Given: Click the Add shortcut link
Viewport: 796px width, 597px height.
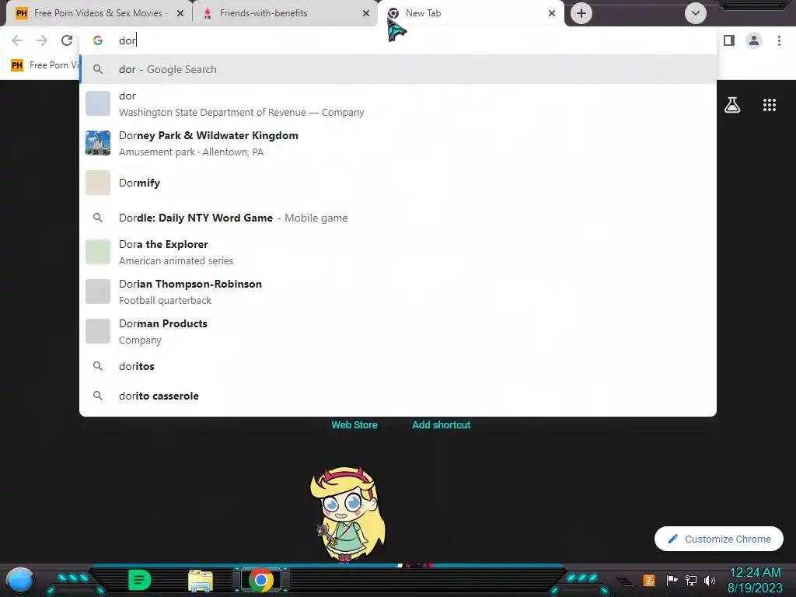Looking at the screenshot, I should click(442, 425).
